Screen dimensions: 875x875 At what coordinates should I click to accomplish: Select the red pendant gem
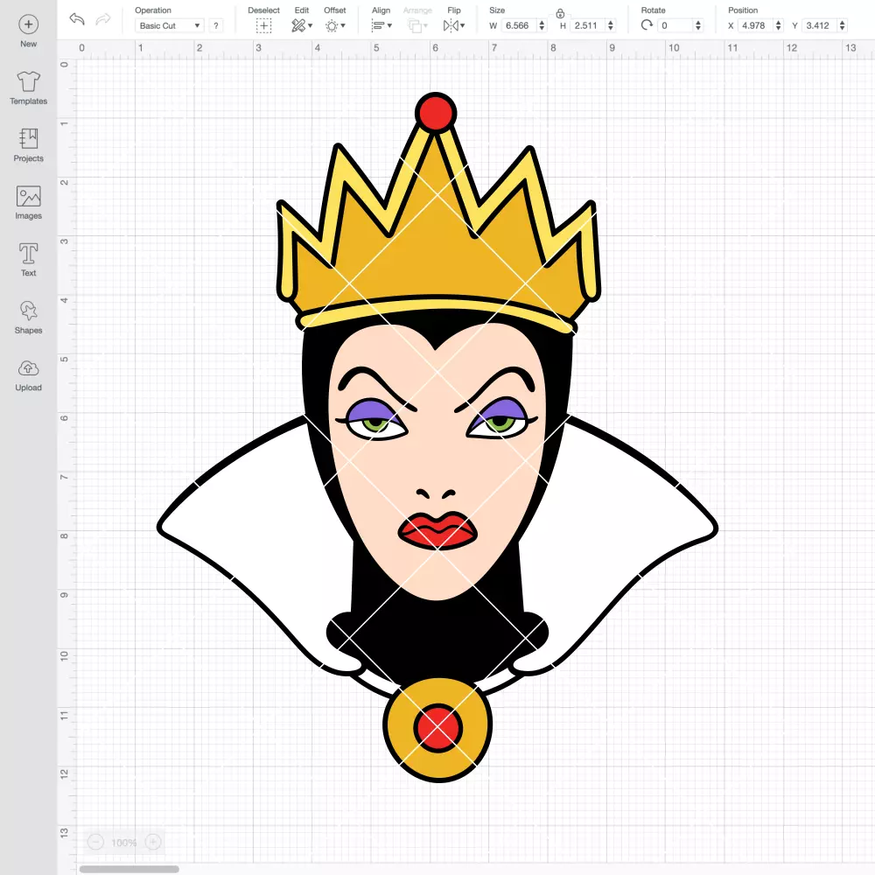[438, 728]
